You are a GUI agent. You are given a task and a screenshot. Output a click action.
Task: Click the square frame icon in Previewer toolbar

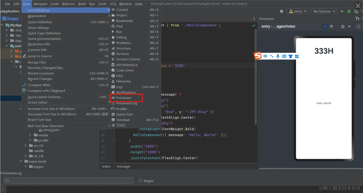(358, 26)
